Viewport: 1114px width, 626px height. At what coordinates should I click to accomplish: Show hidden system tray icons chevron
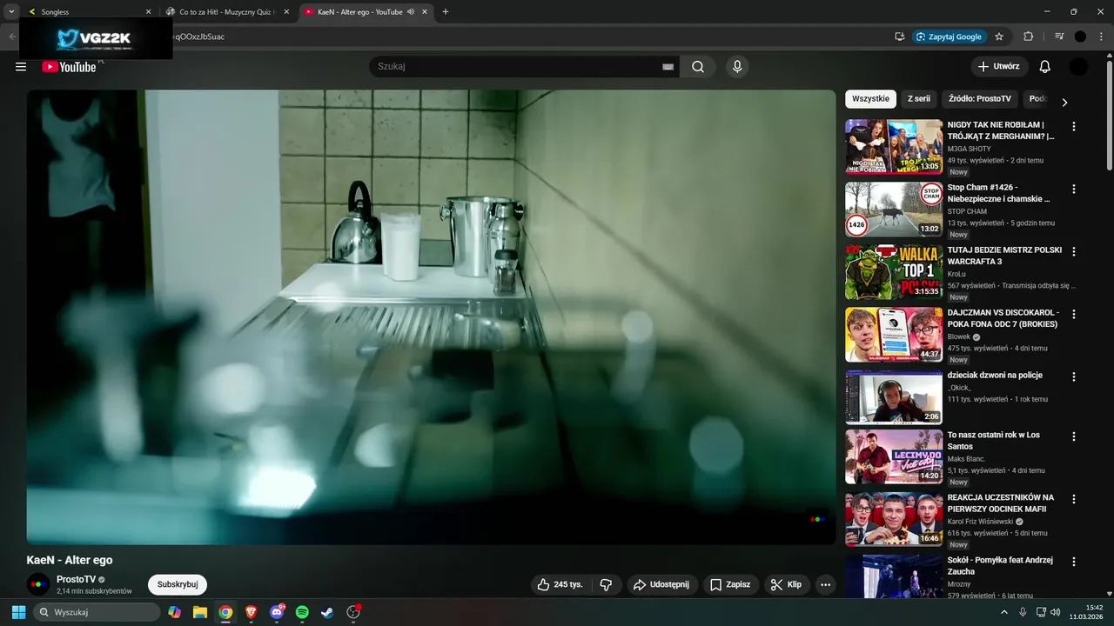click(x=1004, y=612)
